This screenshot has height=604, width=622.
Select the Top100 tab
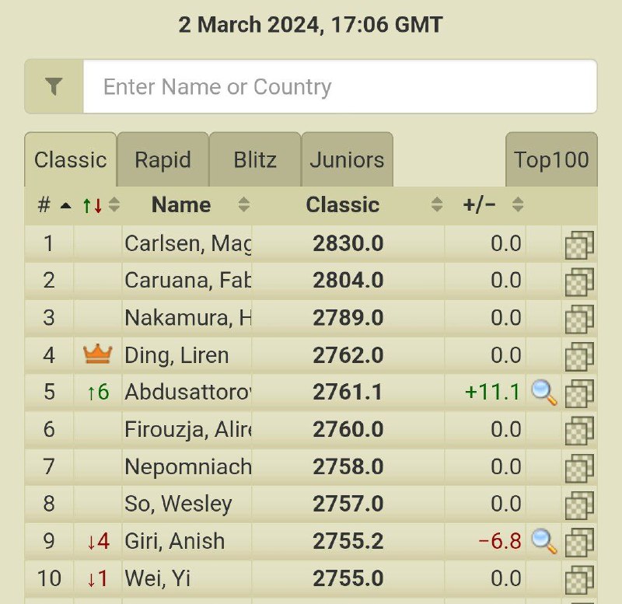coord(551,159)
